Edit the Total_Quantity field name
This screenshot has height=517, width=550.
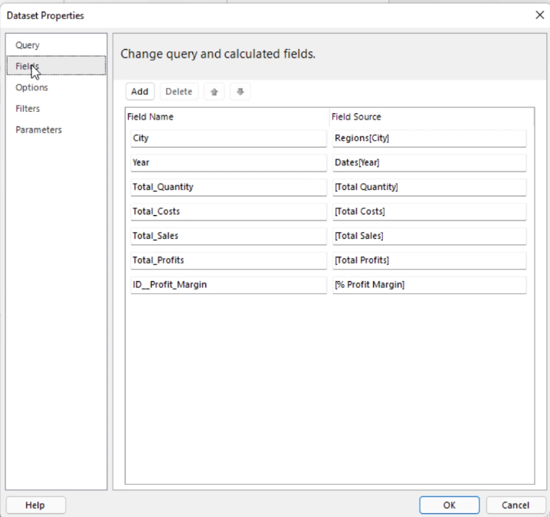tap(229, 187)
